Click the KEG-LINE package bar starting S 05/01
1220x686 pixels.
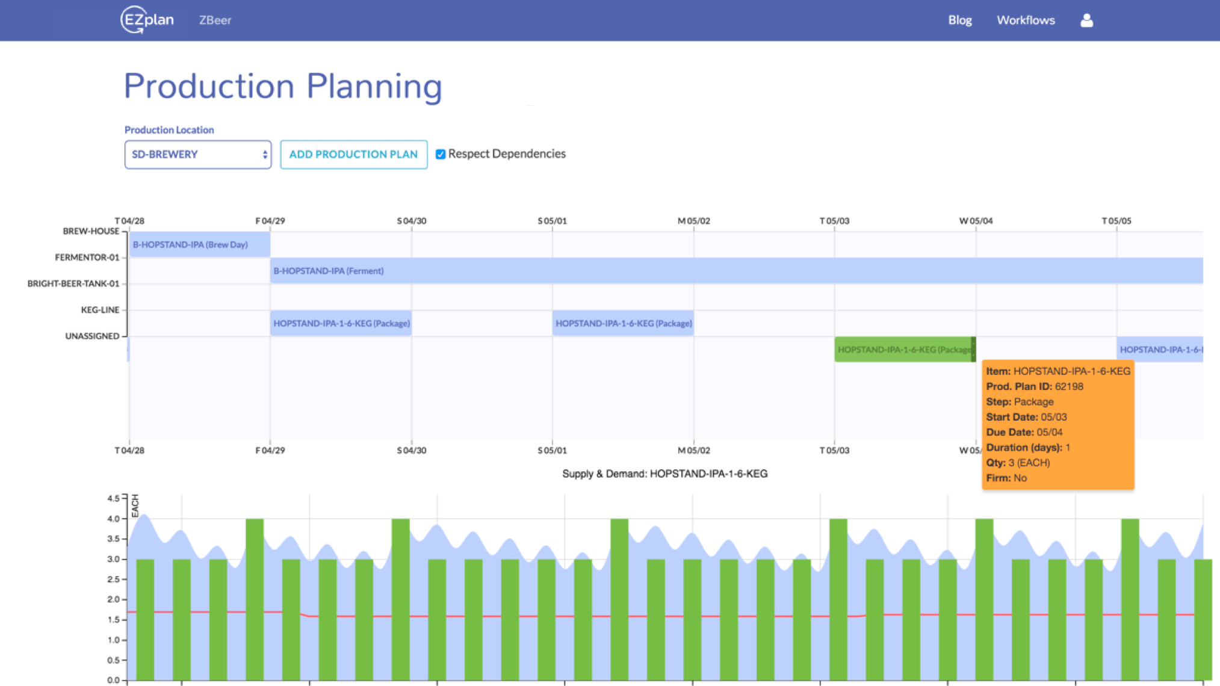[x=622, y=324]
